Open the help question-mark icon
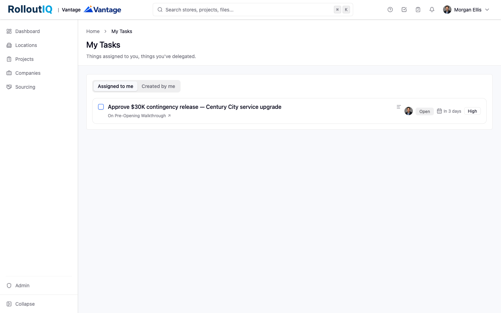Image resolution: width=501 pixels, height=313 pixels. pyautogui.click(x=390, y=10)
